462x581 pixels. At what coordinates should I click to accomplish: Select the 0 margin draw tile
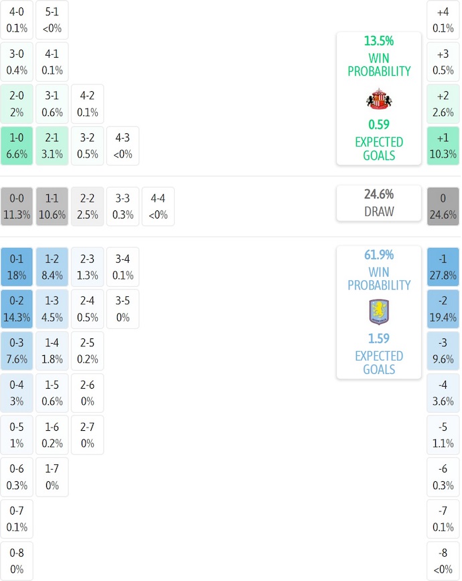click(x=443, y=206)
